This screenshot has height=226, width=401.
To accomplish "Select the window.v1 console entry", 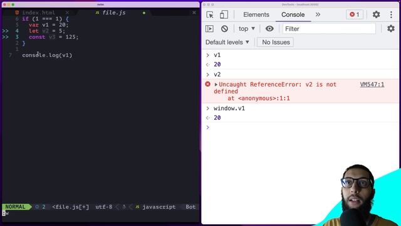I will click(x=229, y=109).
